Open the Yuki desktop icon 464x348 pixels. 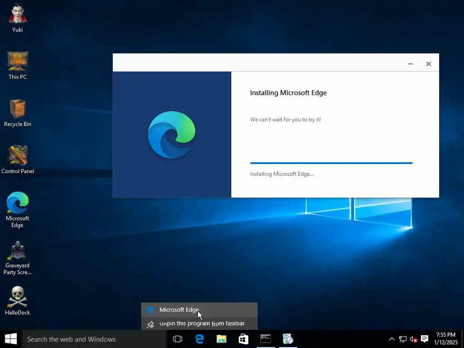[x=18, y=18]
